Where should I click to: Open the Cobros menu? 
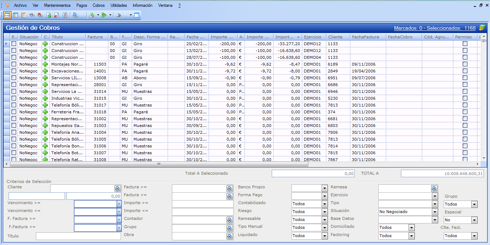click(98, 5)
